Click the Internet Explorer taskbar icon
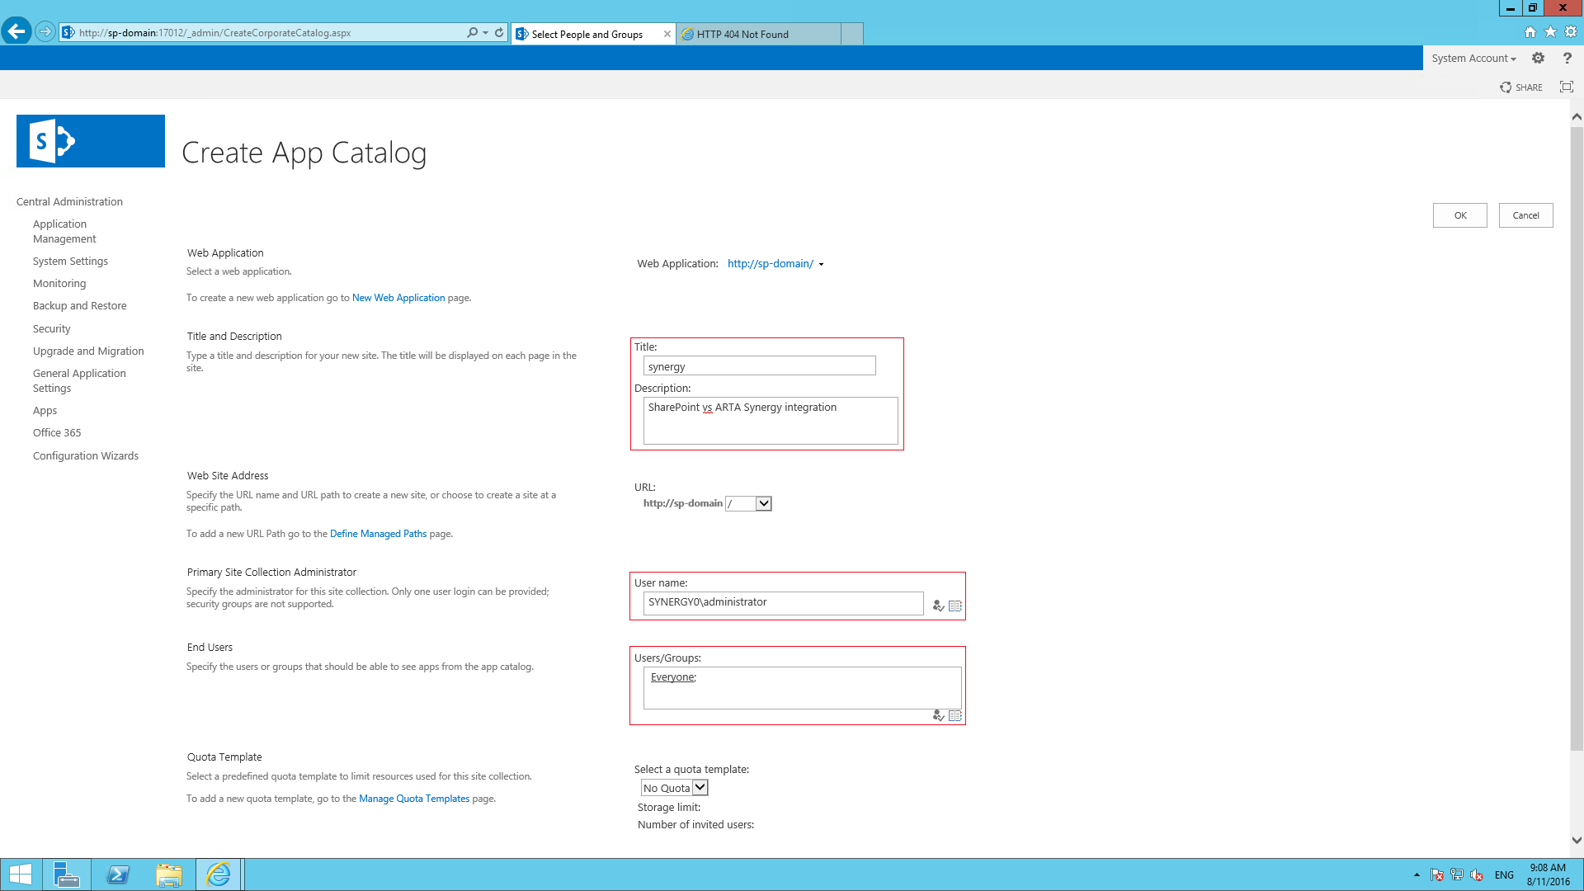 click(x=219, y=874)
